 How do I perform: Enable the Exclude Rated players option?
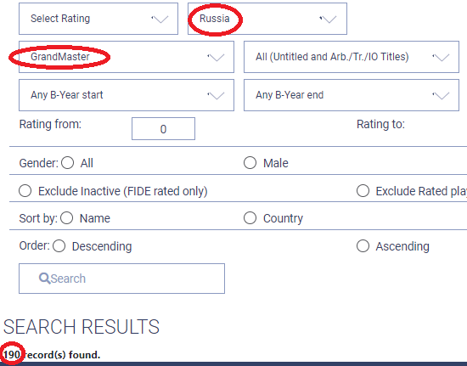[363, 191]
